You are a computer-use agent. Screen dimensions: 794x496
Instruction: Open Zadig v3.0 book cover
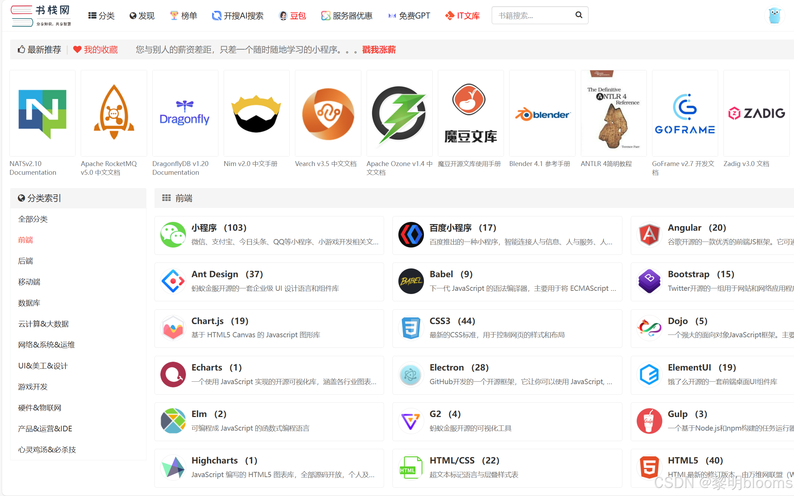(756, 113)
